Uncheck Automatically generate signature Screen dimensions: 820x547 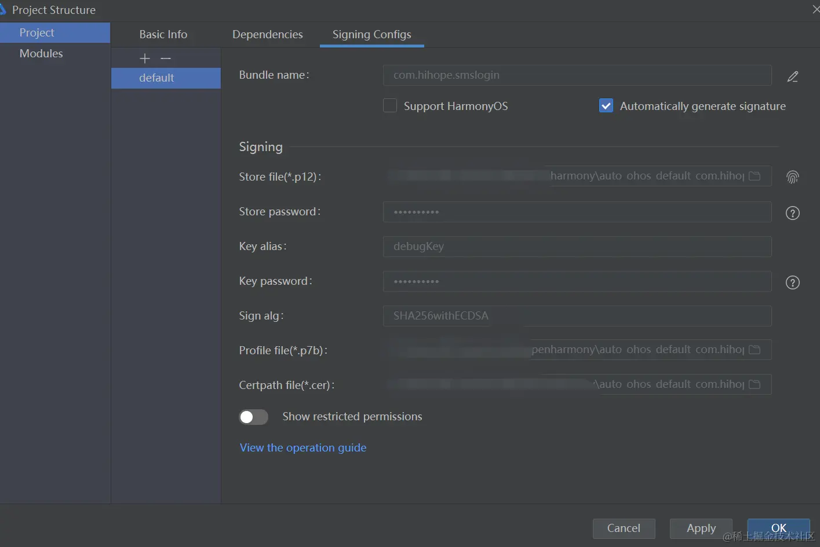point(606,105)
